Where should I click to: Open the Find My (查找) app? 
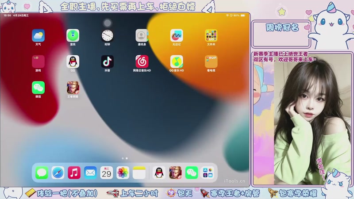[73, 35]
